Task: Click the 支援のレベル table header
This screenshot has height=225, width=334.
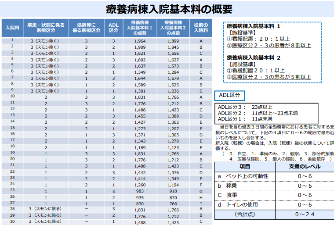Action: click(305, 167)
